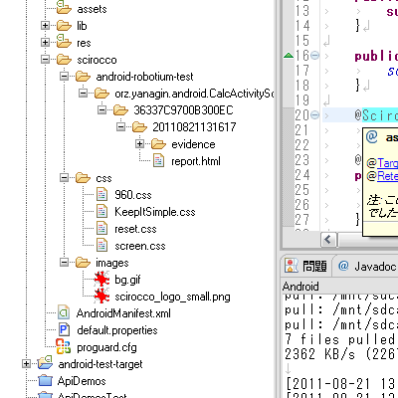The height and width of the screenshot is (398, 398).
Task: Click the report.html file icon
Action: click(x=158, y=161)
